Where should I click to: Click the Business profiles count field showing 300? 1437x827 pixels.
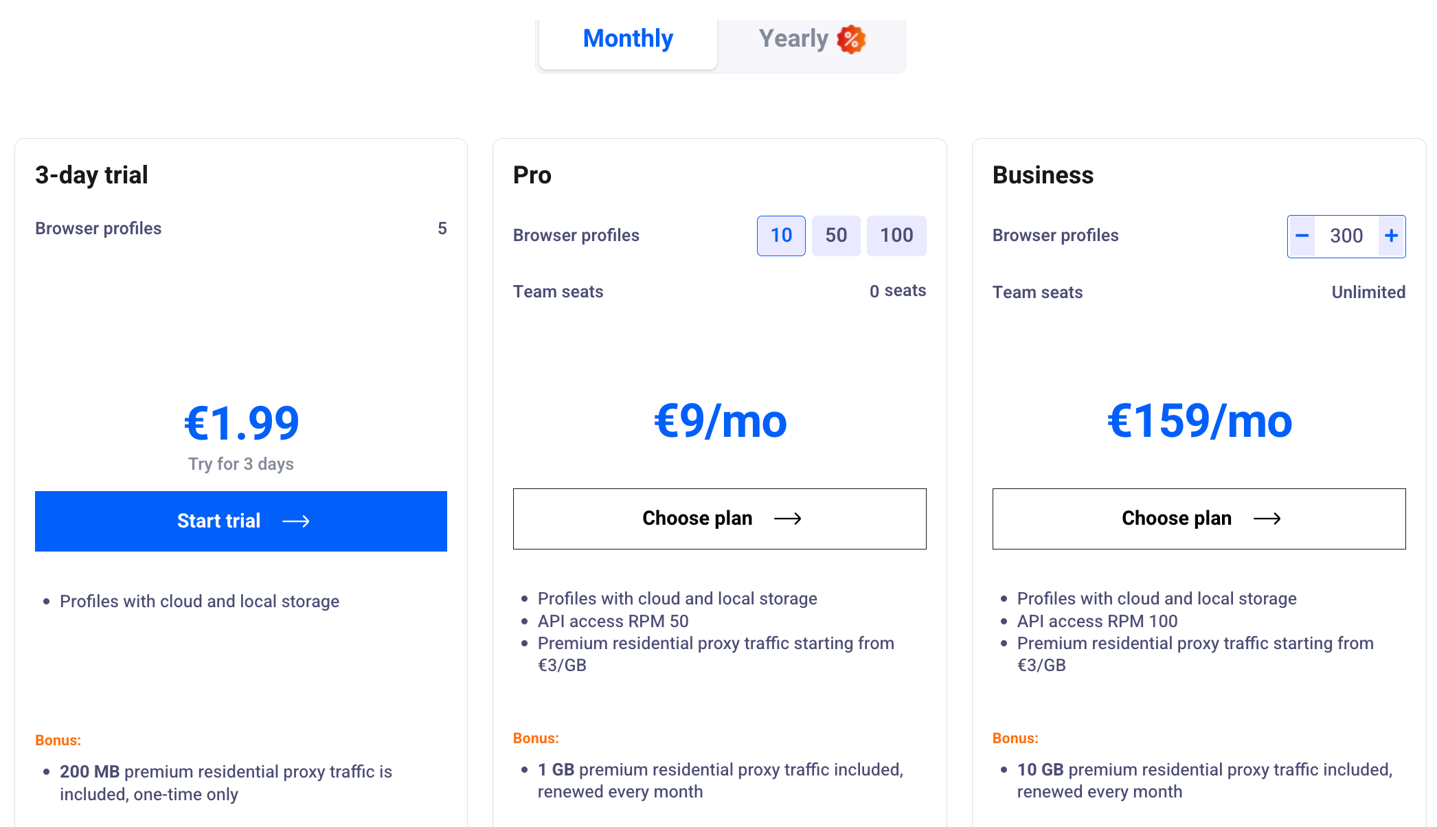click(x=1346, y=236)
